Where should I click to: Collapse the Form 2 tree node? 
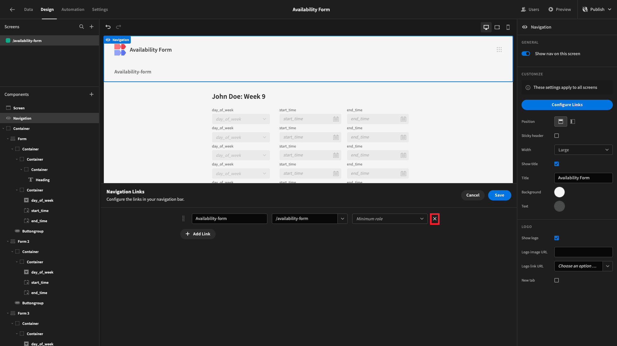8,241
